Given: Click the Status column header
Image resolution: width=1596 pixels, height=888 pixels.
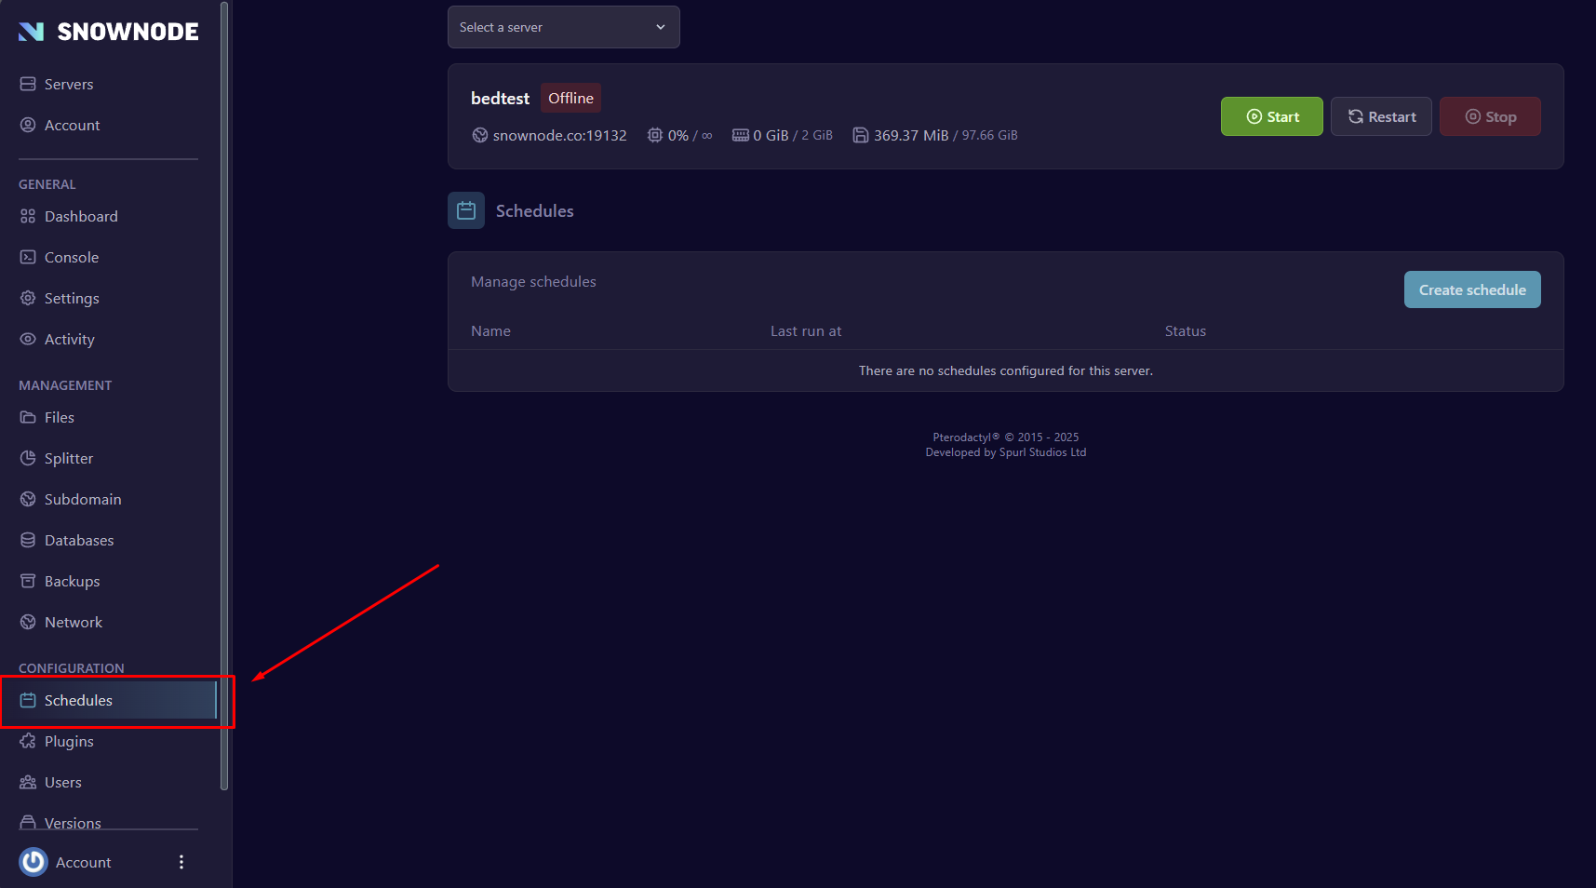Looking at the screenshot, I should pos(1186,330).
